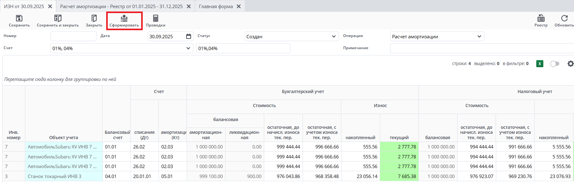Switch to Расчет амортизации - Реестр tab
The width and height of the screenshot is (574, 183).
pos(121,7)
